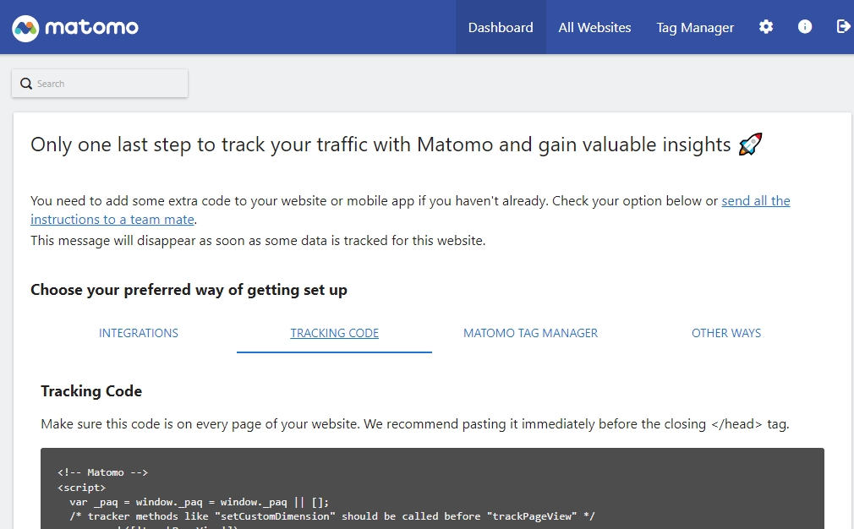This screenshot has height=529, width=854.
Task: Open the Other Ways tab
Action: 726,333
